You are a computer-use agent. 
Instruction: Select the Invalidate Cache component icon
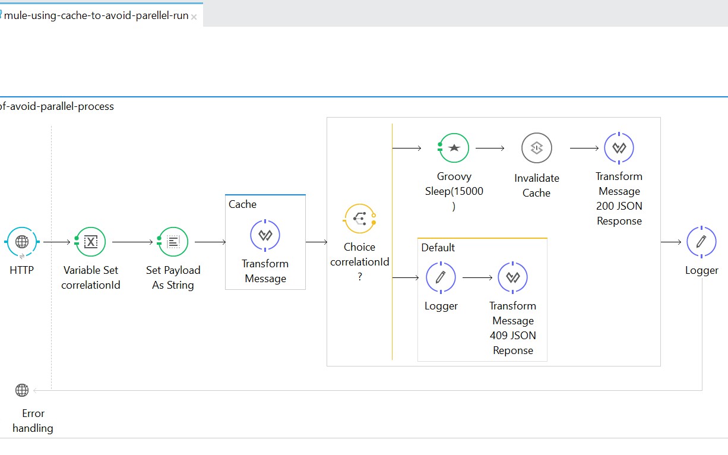pyautogui.click(x=536, y=148)
